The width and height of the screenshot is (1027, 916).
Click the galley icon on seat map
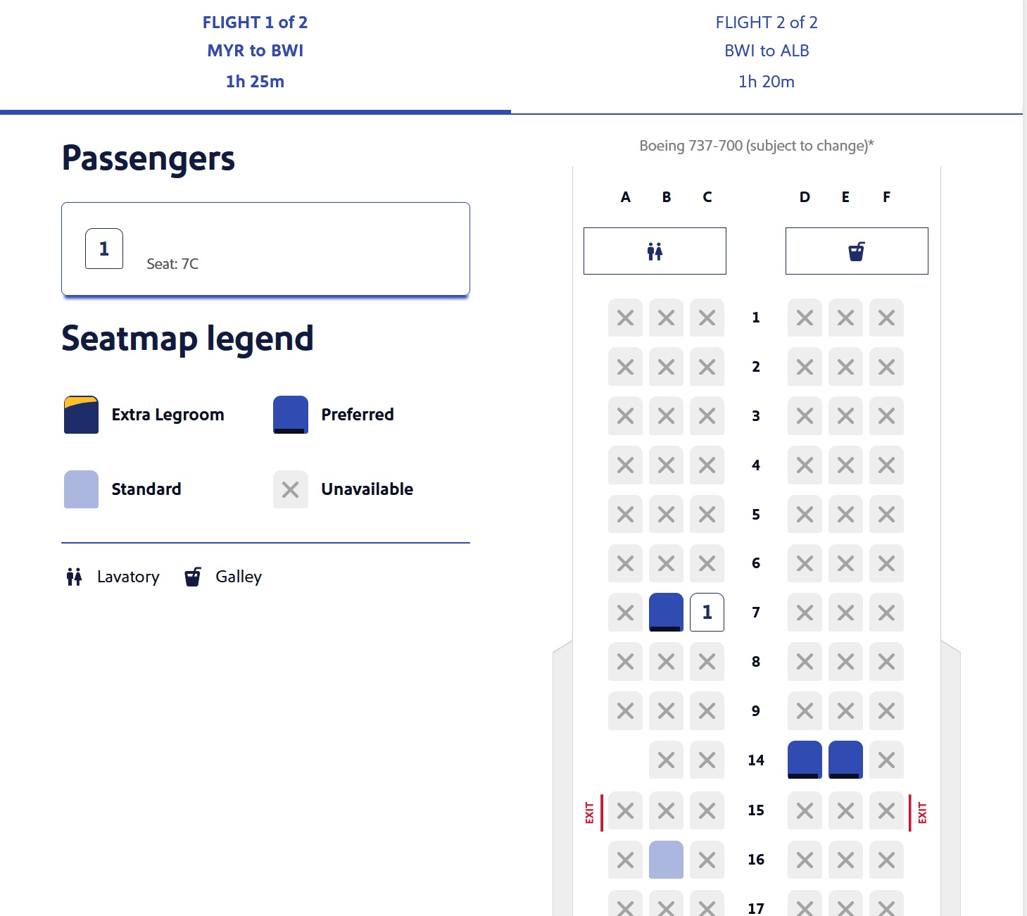pyautogui.click(x=857, y=251)
